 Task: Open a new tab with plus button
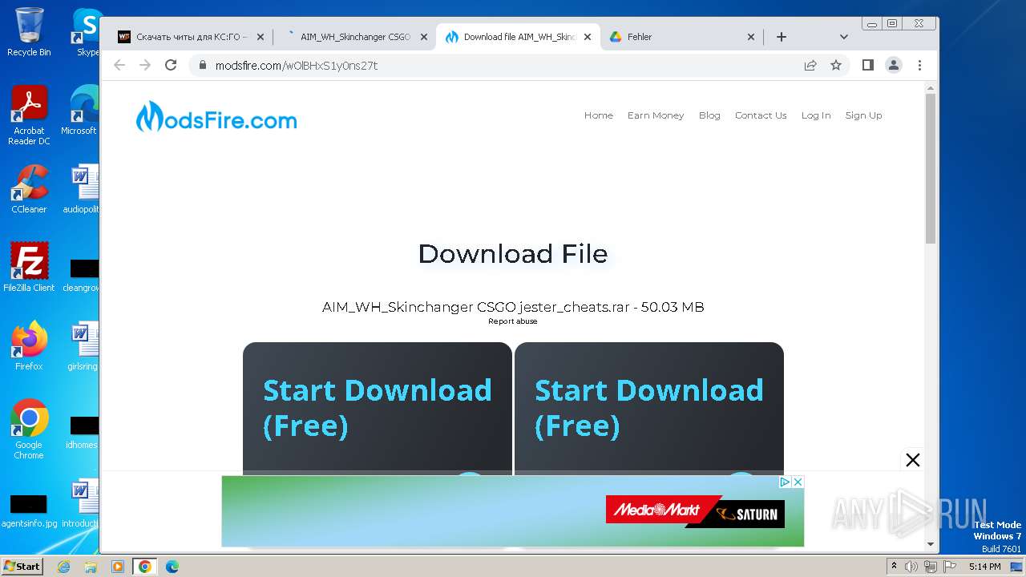(782, 37)
